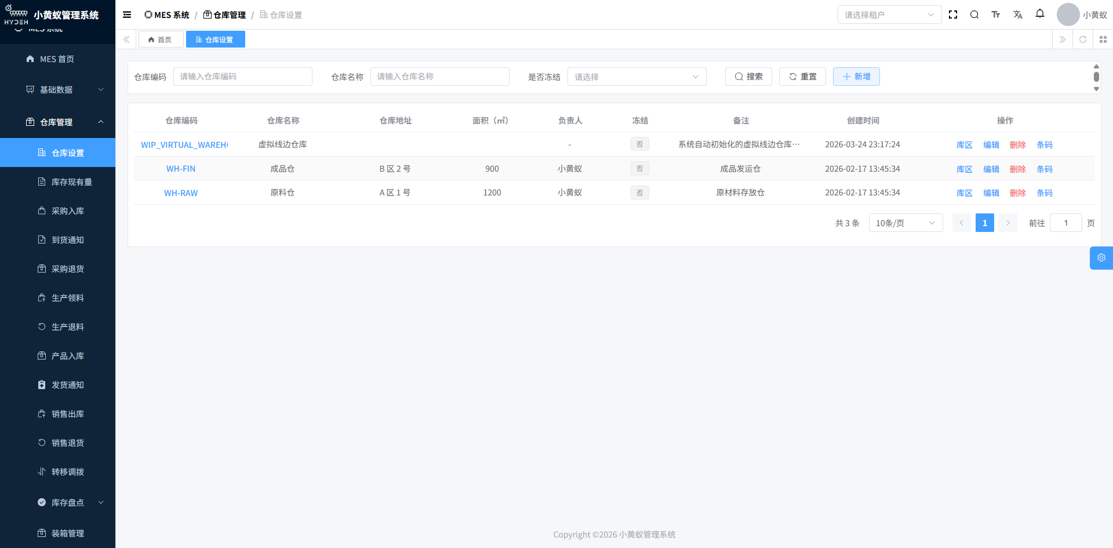Toggle fullscreen mode icon
This screenshot has height=548, width=1113.
953,14
